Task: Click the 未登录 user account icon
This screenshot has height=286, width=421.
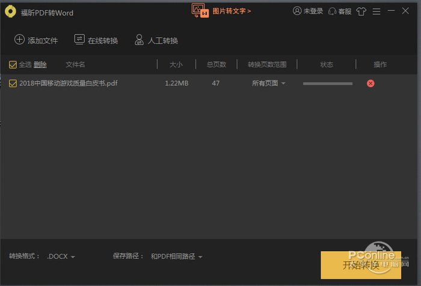Action: (x=297, y=11)
